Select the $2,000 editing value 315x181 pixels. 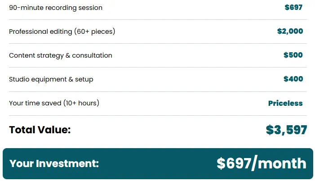pyautogui.click(x=290, y=31)
